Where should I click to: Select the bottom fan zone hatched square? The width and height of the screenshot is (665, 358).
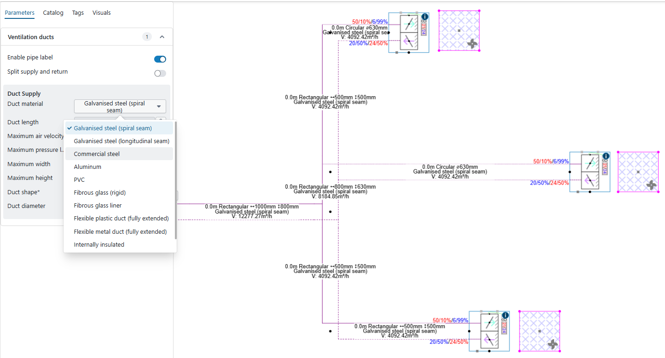pyautogui.click(x=539, y=331)
